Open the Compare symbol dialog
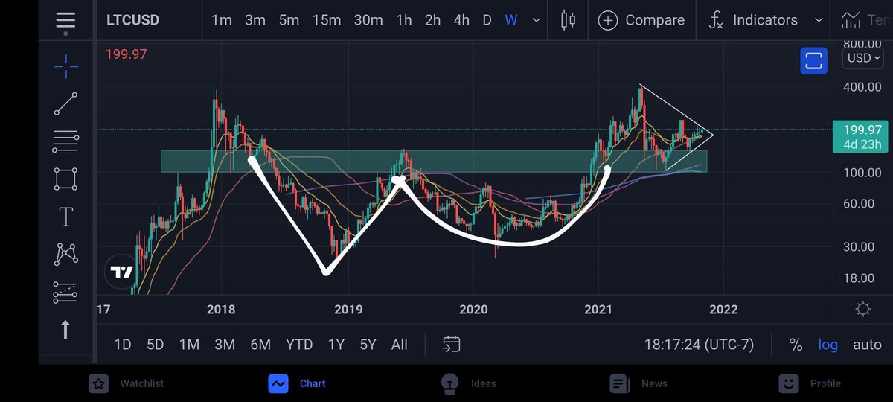Viewport: 893px width, 402px height. point(641,20)
